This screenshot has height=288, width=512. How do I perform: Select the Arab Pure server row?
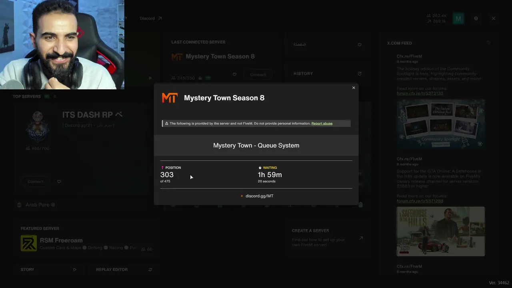pos(86,205)
